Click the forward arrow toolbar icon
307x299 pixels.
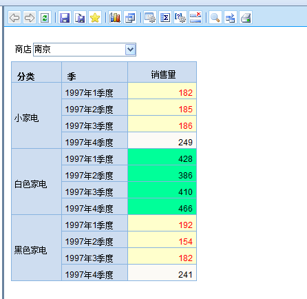pyautogui.click(x=30, y=17)
